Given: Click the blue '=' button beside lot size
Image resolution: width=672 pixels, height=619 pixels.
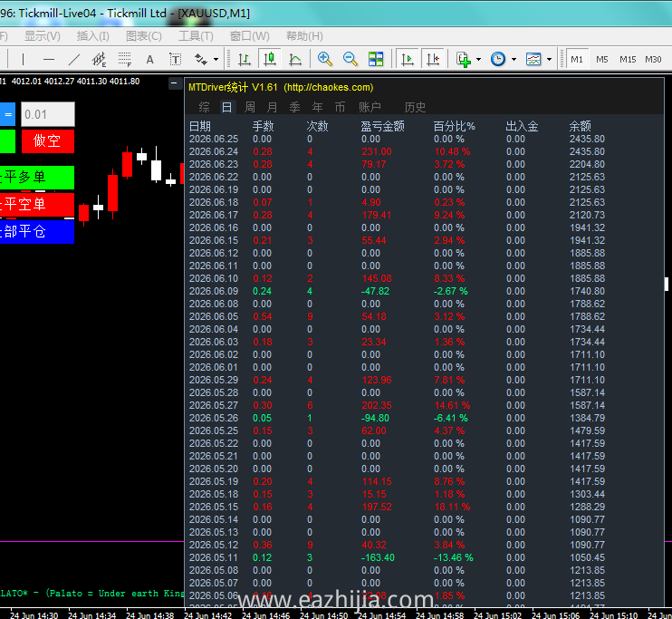Looking at the screenshot, I should point(8,114).
